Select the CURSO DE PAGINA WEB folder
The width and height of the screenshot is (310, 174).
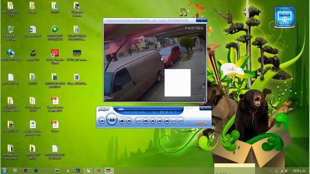pyautogui.click(x=11, y=104)
